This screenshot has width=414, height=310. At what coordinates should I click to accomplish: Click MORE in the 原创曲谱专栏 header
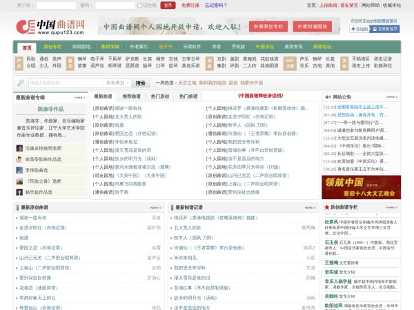[x=391, y=207]
